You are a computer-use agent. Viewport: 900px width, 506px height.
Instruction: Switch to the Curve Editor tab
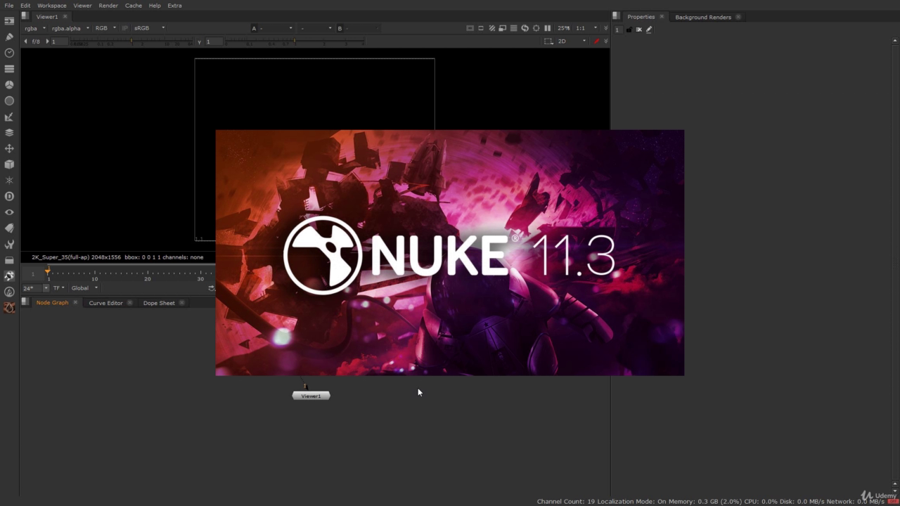point(105,303)
